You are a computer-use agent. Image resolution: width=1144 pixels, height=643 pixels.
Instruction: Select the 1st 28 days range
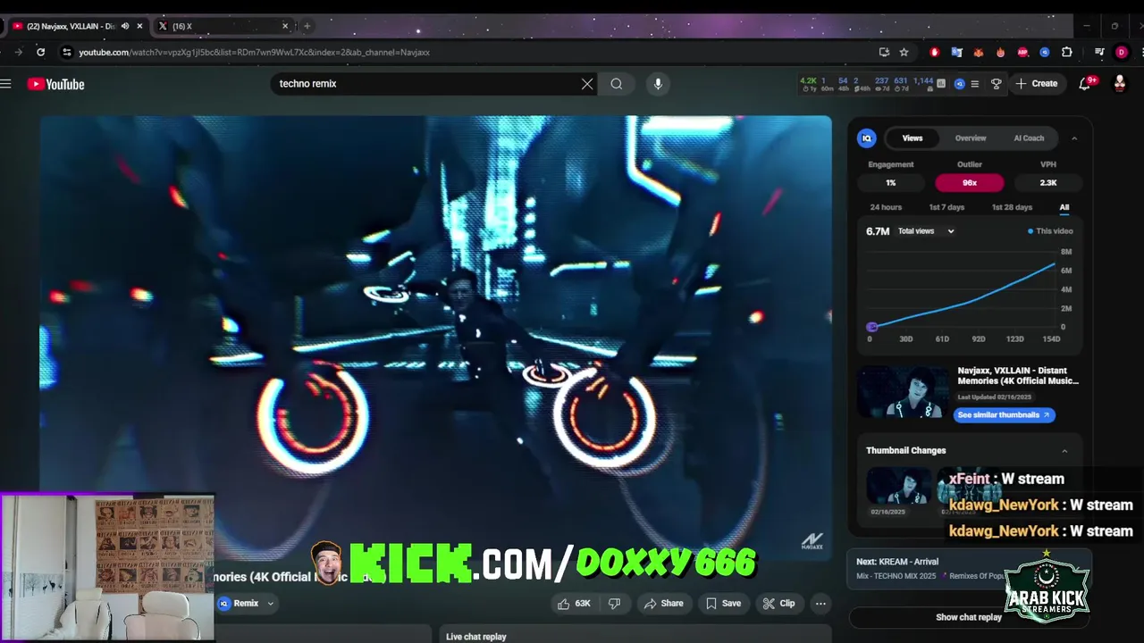pyautogui.click(x=1012, y=207)
